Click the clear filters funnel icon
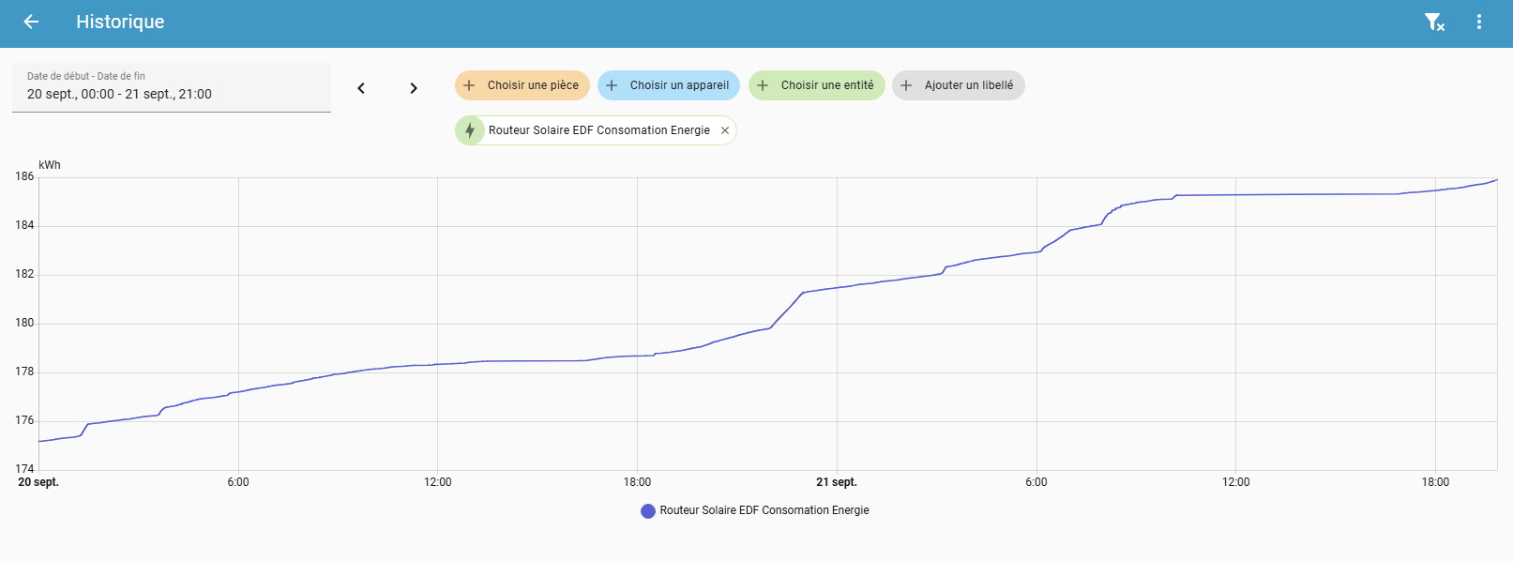The width and height of the screenshot is (1513, 561). [x=1433, y=22]
